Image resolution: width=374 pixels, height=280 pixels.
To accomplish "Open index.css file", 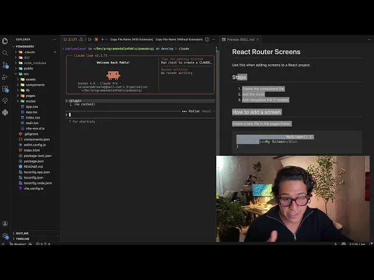I will tap(36, 118).
